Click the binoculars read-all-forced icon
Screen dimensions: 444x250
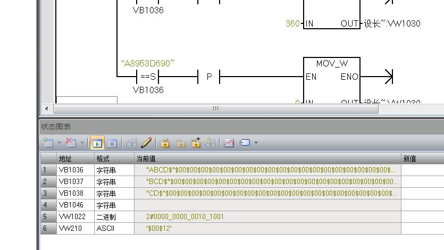(x=211, y=143)
